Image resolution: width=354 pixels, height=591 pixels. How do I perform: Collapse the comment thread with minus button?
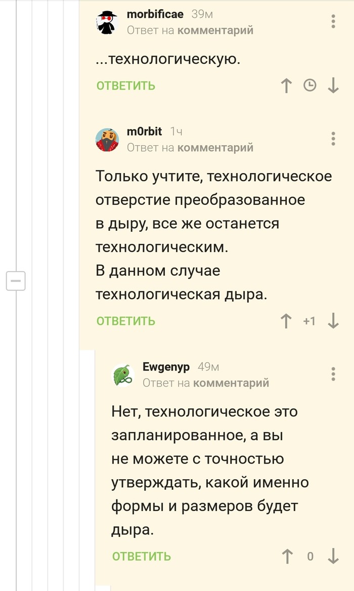(x=15, y=280)
